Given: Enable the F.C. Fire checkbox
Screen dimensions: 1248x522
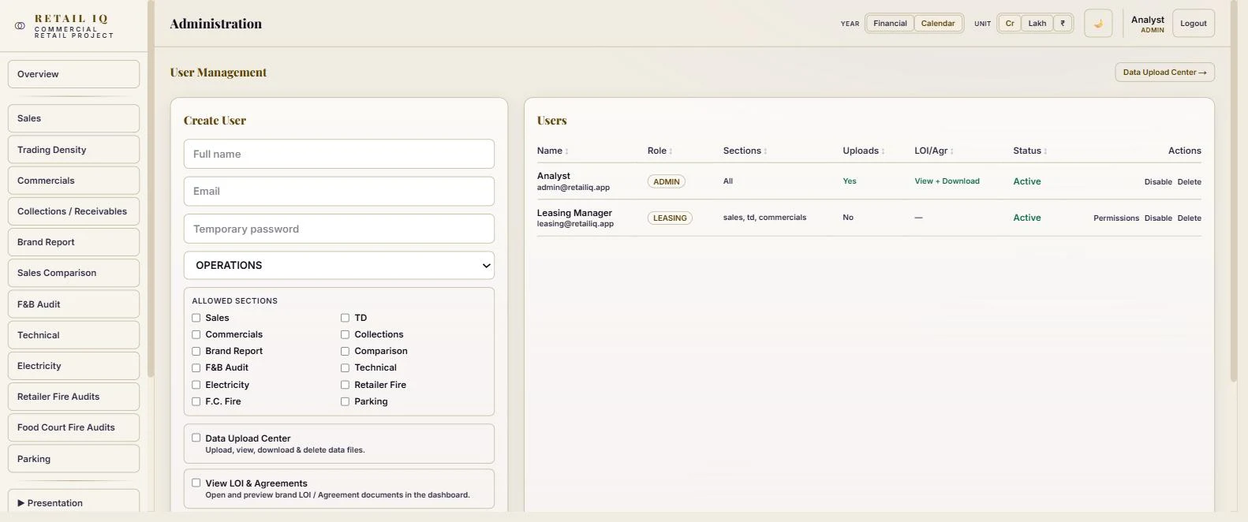Looking at the screenshot, I should point(196,401).
